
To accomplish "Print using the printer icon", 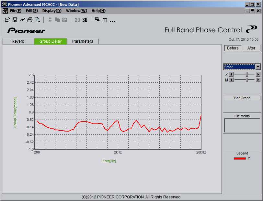I will 30,20.
